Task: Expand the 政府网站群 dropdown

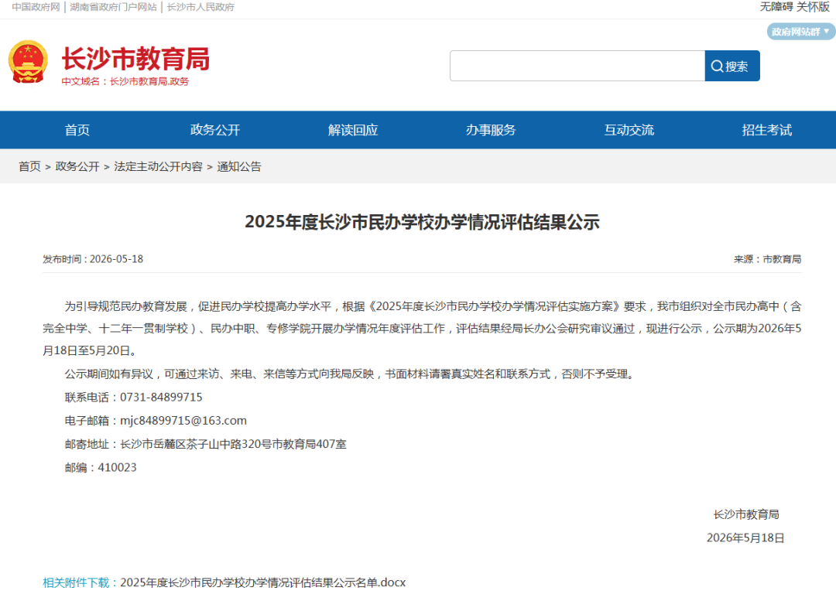Action: coord(801,32)
